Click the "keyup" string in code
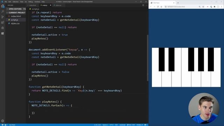The height and width of the screenshot is (126, 224). point(73,50)
